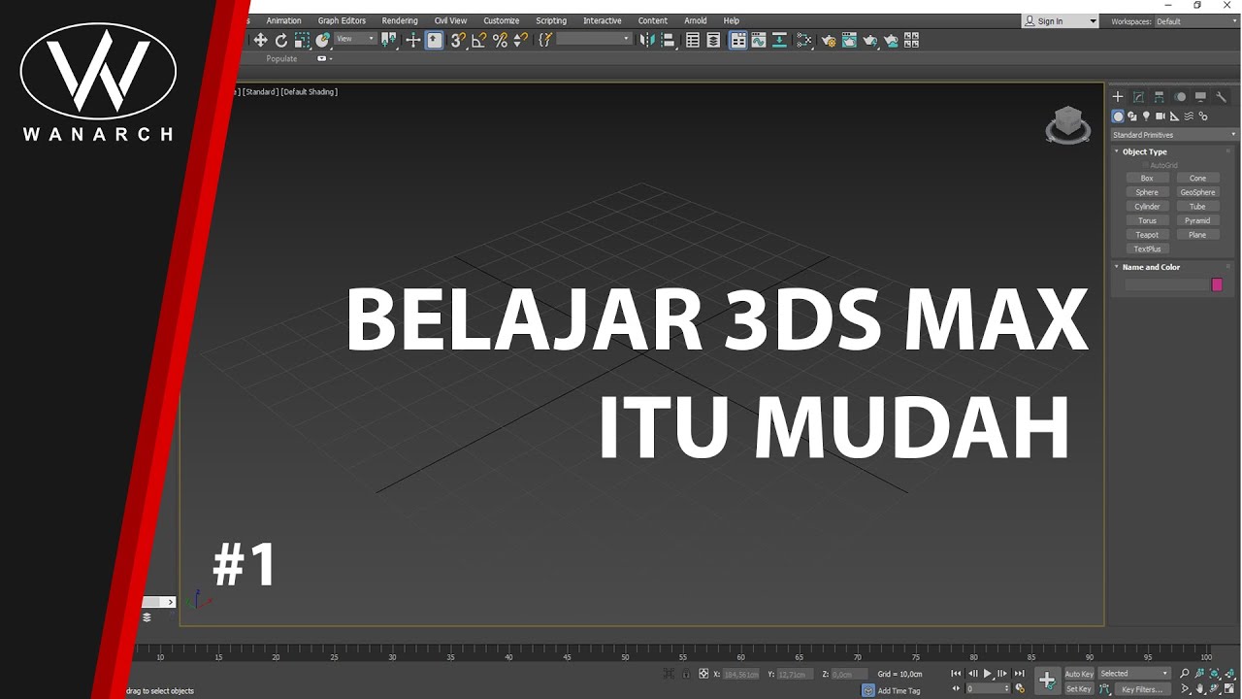Switch to Utilities wrench tab

point(1222,97)
